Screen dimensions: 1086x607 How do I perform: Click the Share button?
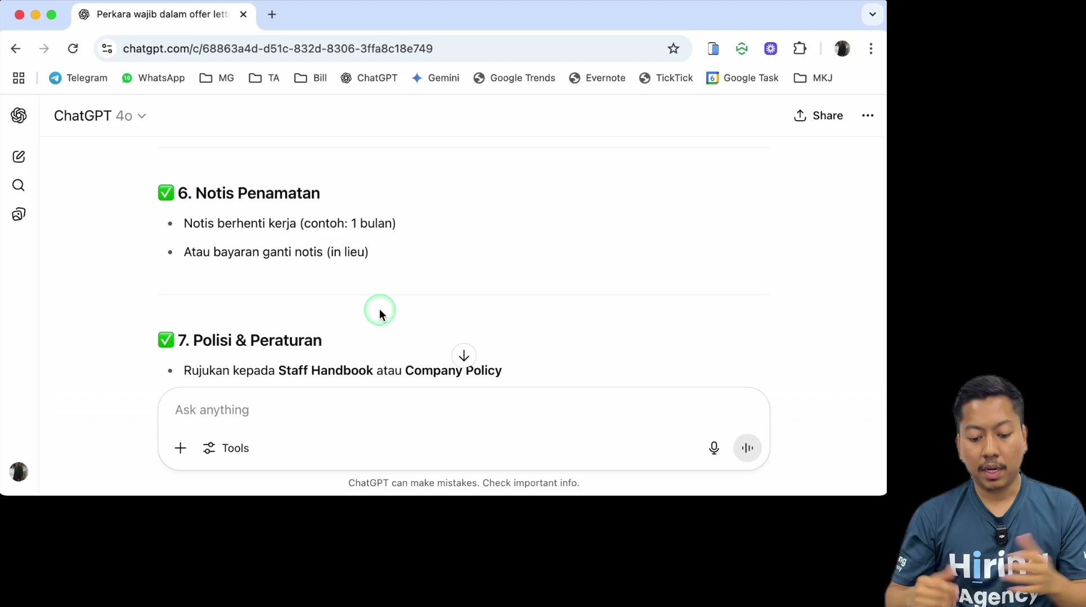pos(819,115)
